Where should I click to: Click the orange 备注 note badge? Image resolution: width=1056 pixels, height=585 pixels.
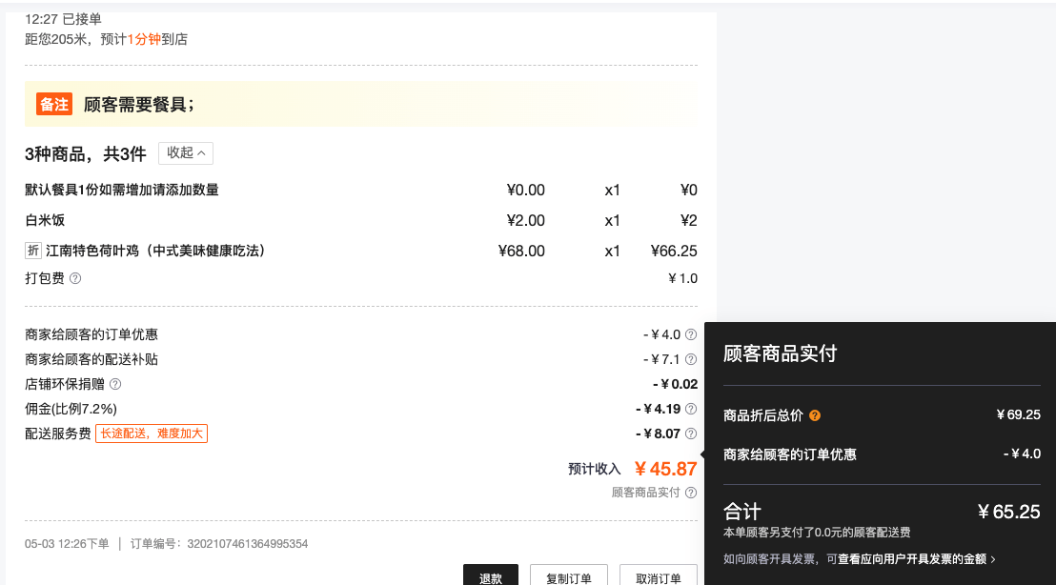tap(54, 105)
